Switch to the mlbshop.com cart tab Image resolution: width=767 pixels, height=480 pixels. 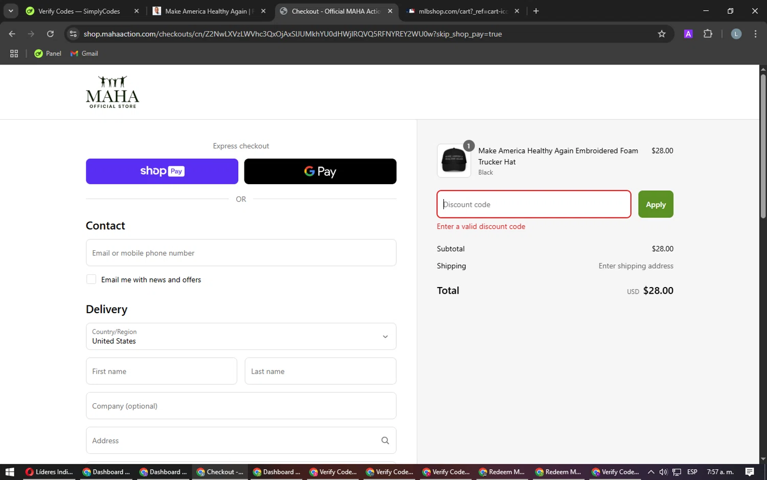coord(463,11)
